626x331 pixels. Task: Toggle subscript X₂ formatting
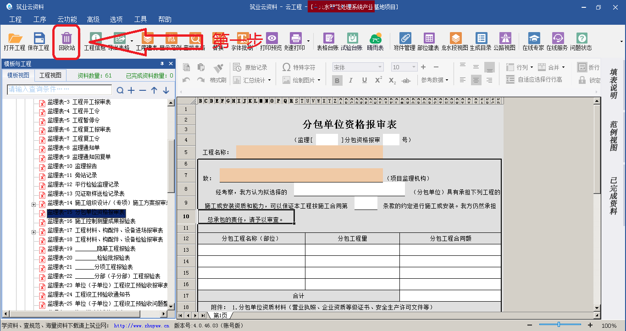pyautogui.click(x=392, y=80)
